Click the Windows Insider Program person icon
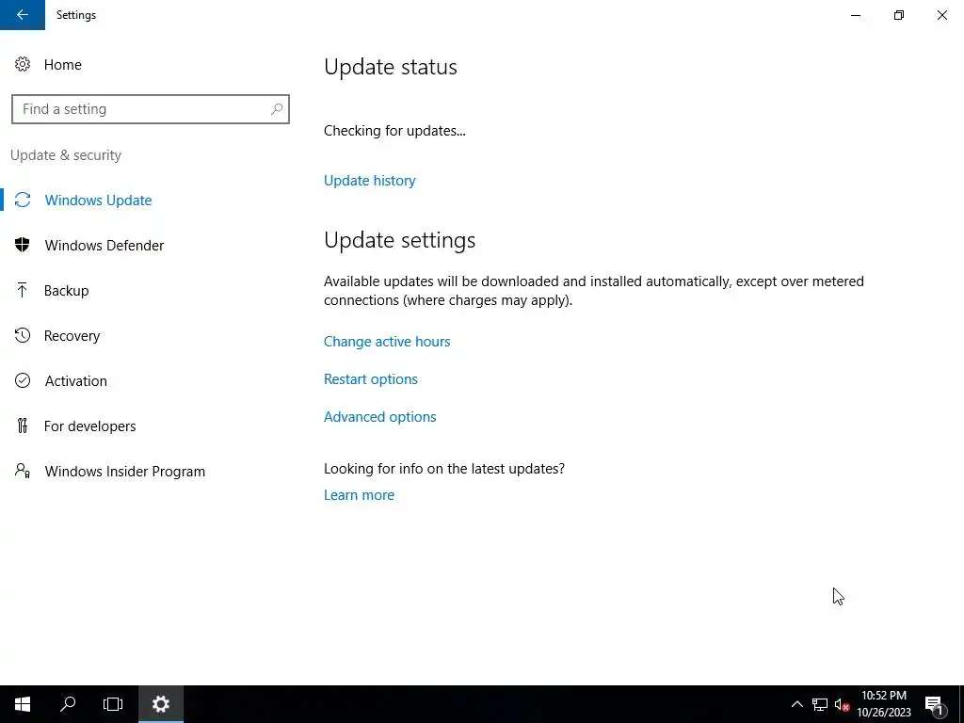 pyautogui.click(x=23, y=471)
